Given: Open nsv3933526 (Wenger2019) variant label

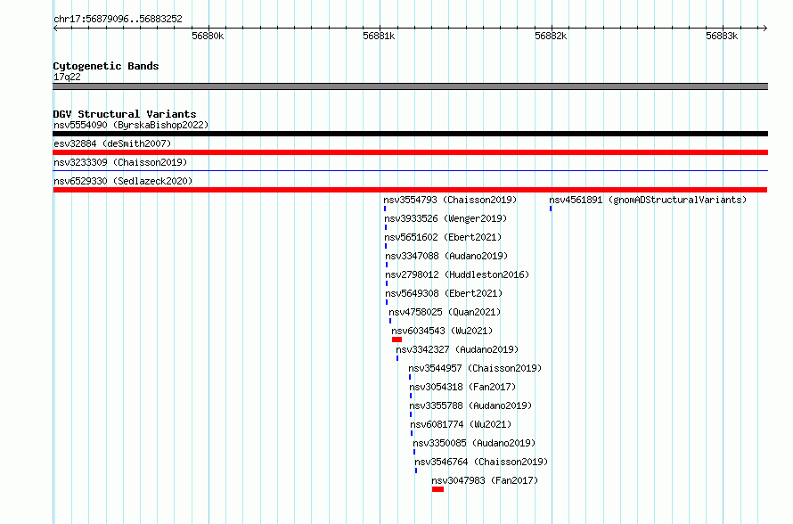Looking at the screenshot, I should [x=446, y=218].
